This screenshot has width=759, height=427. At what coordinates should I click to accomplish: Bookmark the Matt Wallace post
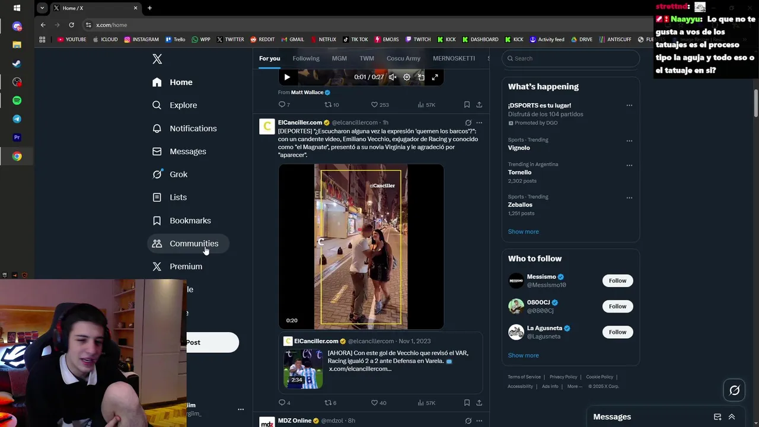(x=467, y=104)
